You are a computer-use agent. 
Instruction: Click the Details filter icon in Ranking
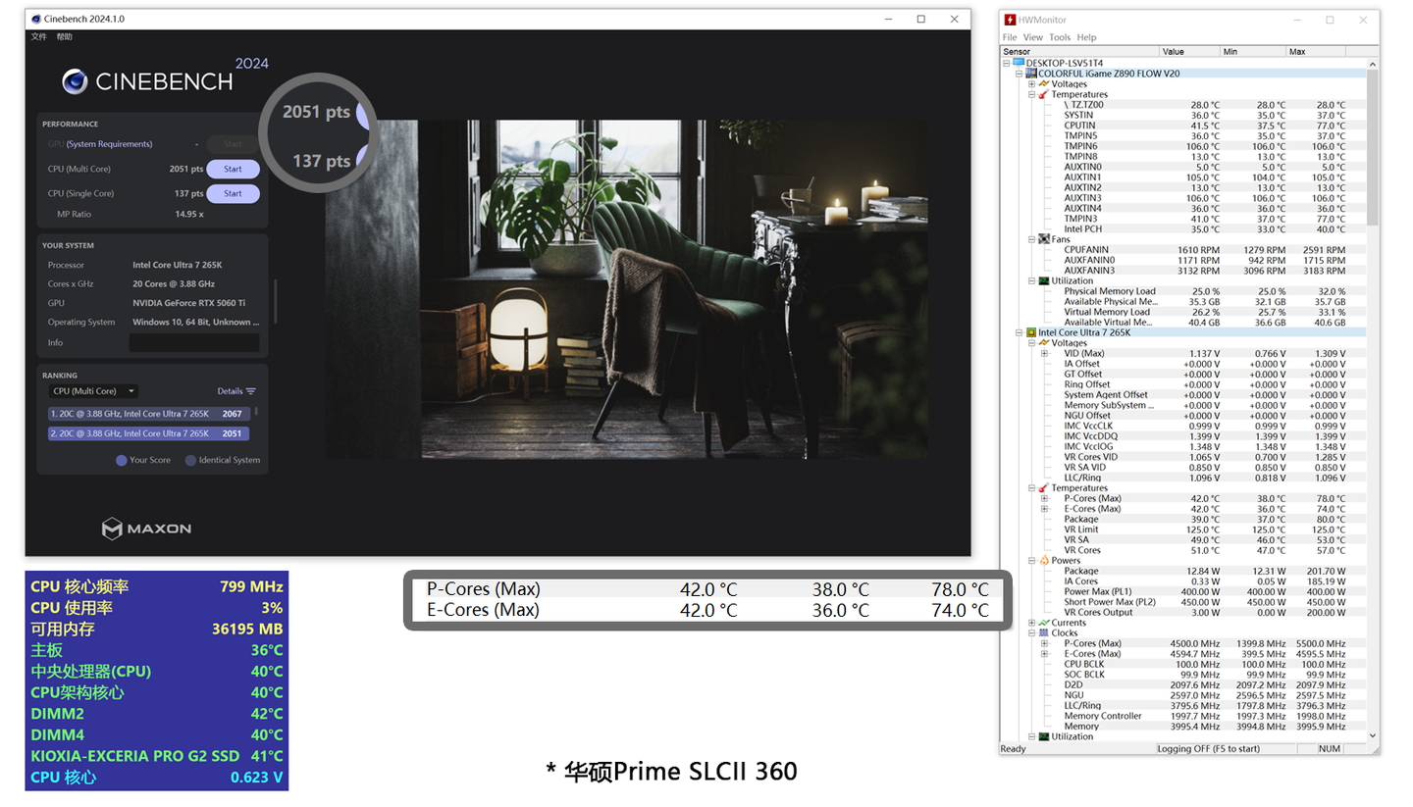pyautogui.click(x=251, y=391)
